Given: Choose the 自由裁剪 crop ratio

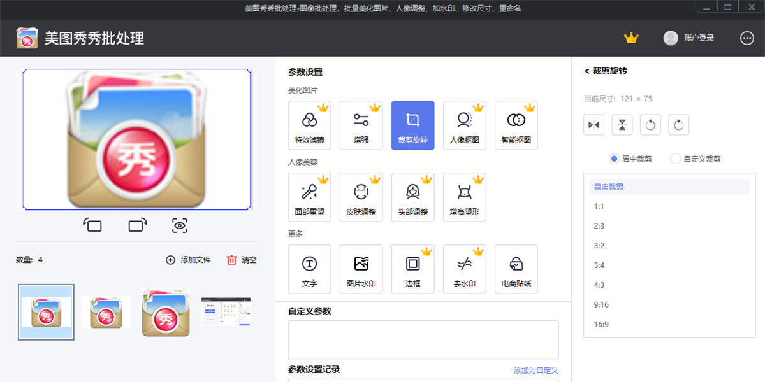Looking at the screenshot, I should click(x=669, y=187).
